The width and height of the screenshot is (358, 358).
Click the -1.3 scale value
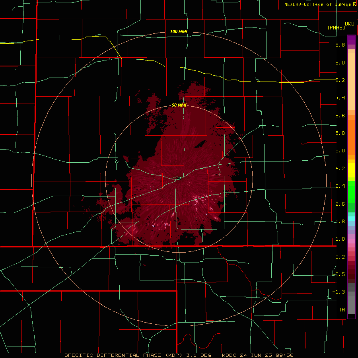click(339, 292)
